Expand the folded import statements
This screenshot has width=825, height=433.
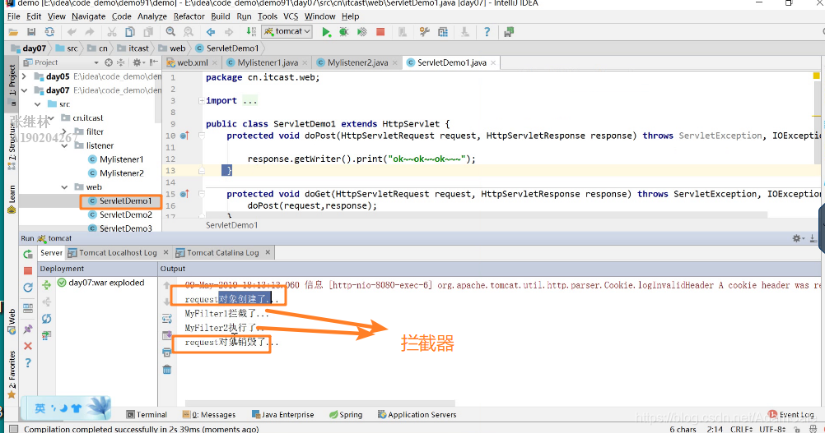(x=202, y=101)
